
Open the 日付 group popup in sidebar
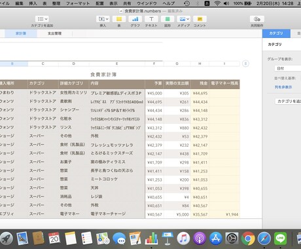pos(287,69)
